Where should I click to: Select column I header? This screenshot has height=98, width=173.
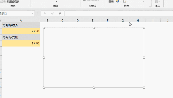point(153,20)
